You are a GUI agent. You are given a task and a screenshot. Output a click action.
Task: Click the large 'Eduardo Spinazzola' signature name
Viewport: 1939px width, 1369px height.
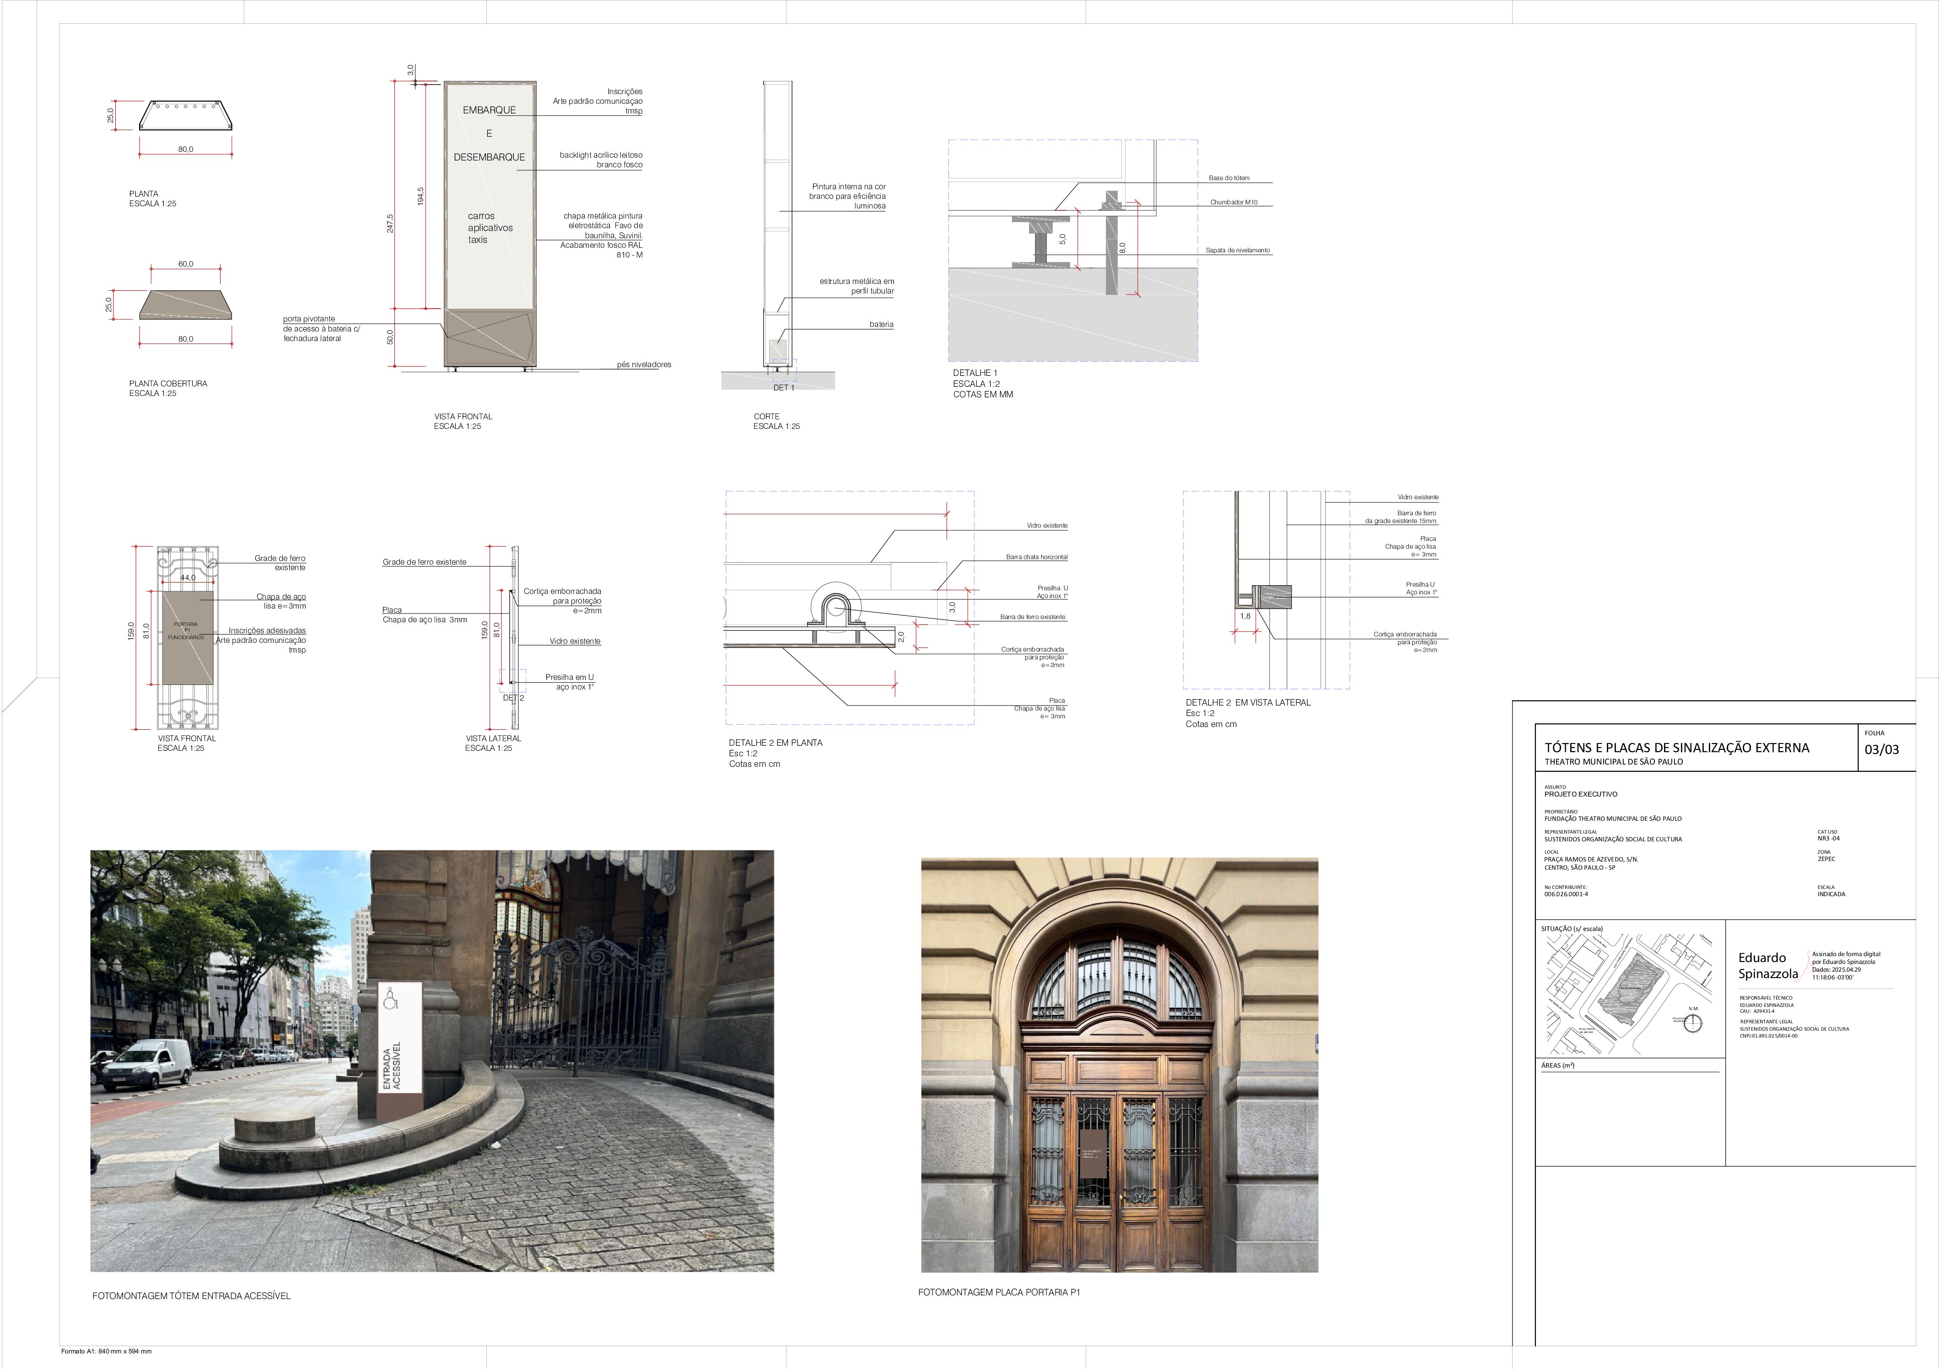[x=1767, y=966]
